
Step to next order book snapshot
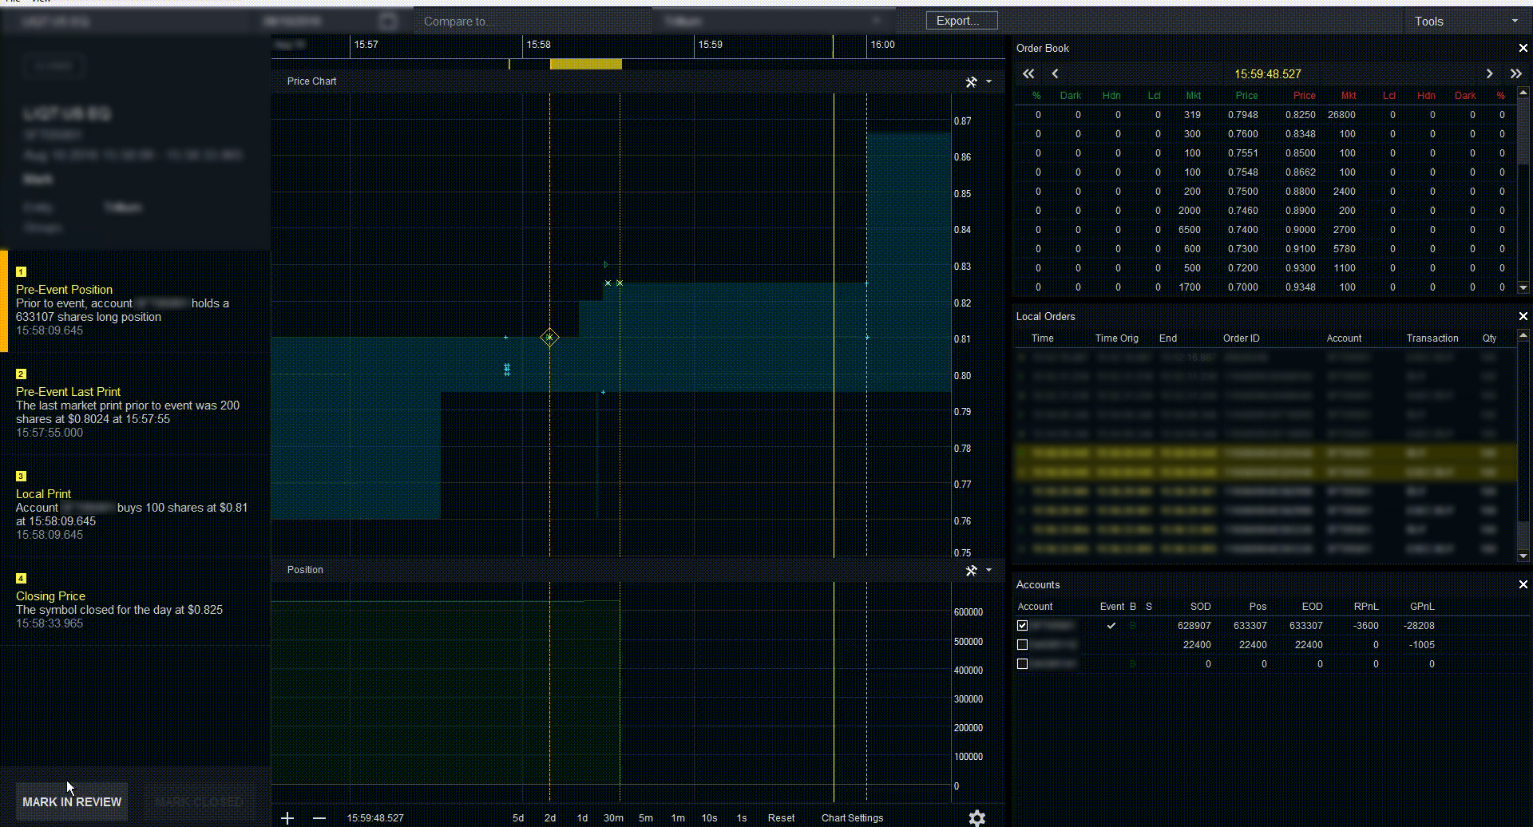pos(1489,73)
